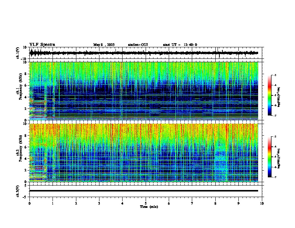The width and height of the screenshot is (295, 228).
Task: Click the ch.3 flat black trace
Action: [144, 191]
